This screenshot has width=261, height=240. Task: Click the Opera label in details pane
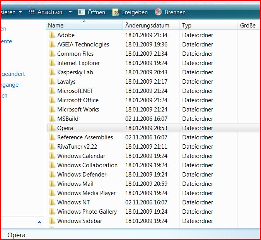17,235
